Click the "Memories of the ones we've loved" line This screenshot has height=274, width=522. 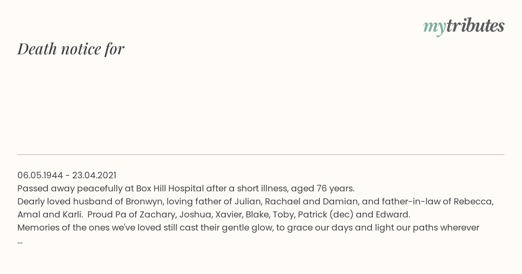click(x=248, y=227)
